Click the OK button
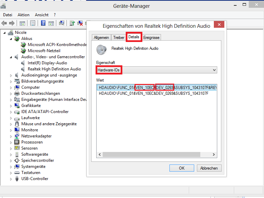This screenshot has height=198, width=264. (182, 168)
